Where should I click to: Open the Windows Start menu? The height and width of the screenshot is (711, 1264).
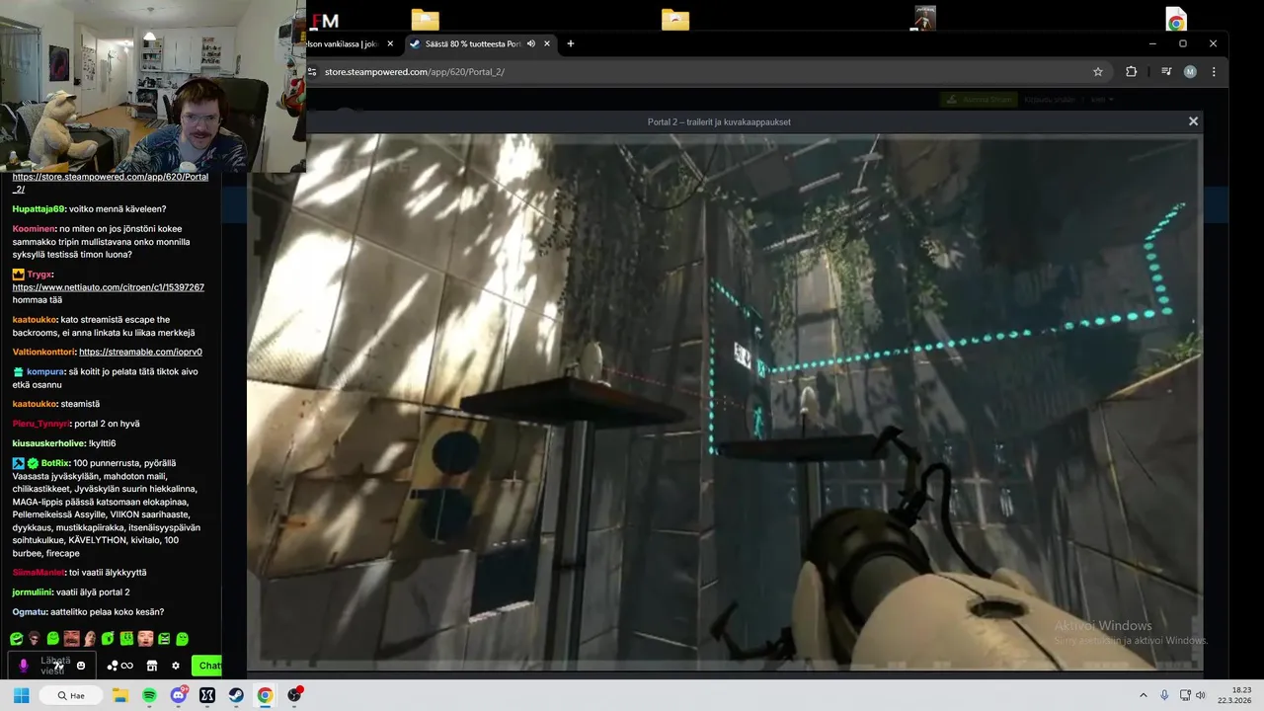click(x=21, y=695)
